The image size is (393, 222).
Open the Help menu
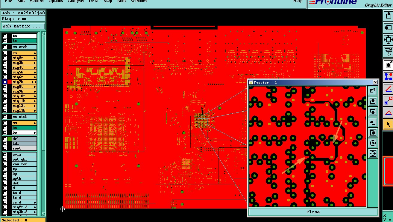coord(298,1)
